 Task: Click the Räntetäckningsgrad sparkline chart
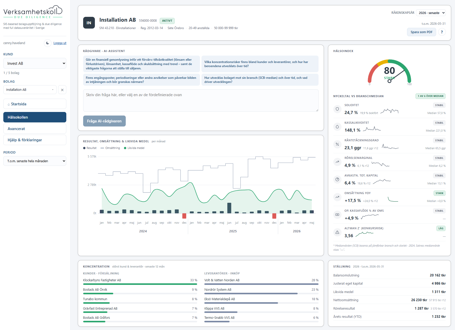pos(390,147)
